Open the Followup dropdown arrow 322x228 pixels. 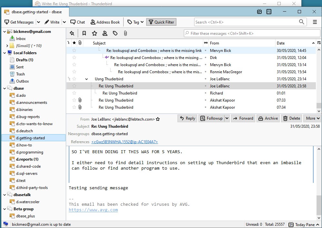pyautogui.click(x=227, y=118)
